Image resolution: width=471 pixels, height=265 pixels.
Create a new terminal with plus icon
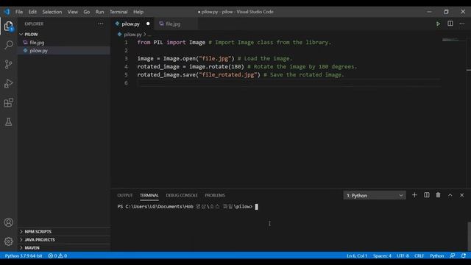pyautogui.click(x=414, y=195)
